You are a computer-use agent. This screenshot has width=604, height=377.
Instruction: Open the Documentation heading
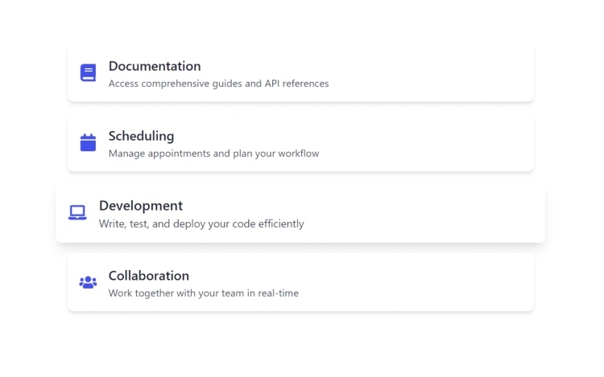pos(155,66)
